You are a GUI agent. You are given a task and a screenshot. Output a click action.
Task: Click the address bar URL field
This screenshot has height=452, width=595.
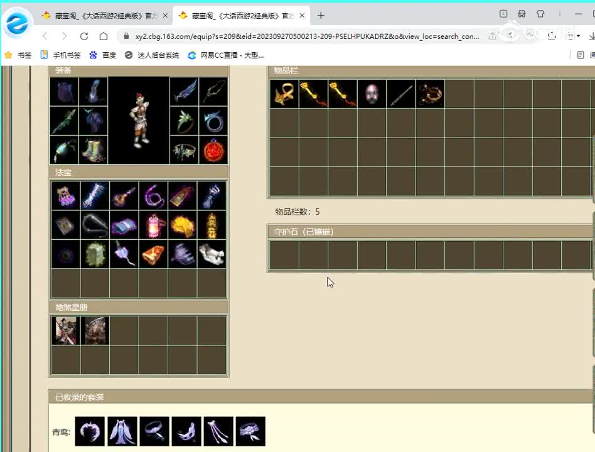pyautogui.click(x=307, y=36)
